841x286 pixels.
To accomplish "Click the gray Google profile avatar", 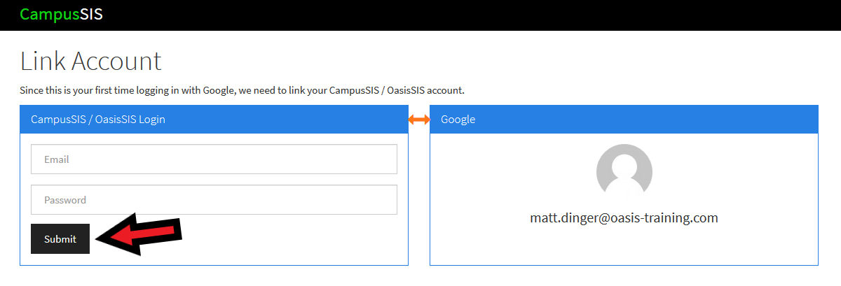I will (624, 172).
